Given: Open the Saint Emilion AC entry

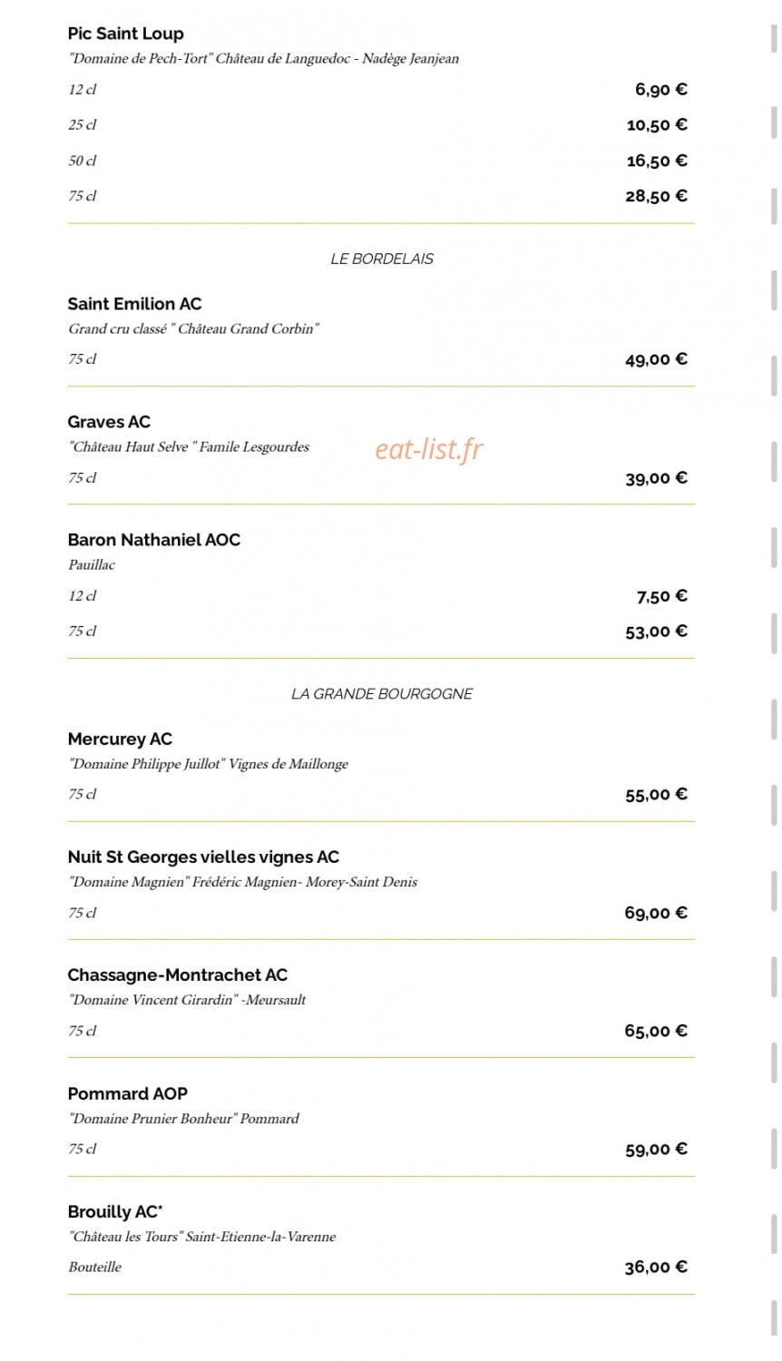Looking at the screenshot, I should 134,304.
